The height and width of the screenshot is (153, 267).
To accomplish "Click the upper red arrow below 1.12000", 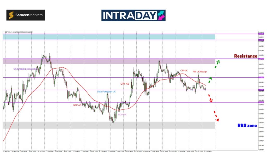I will point(210,98).
